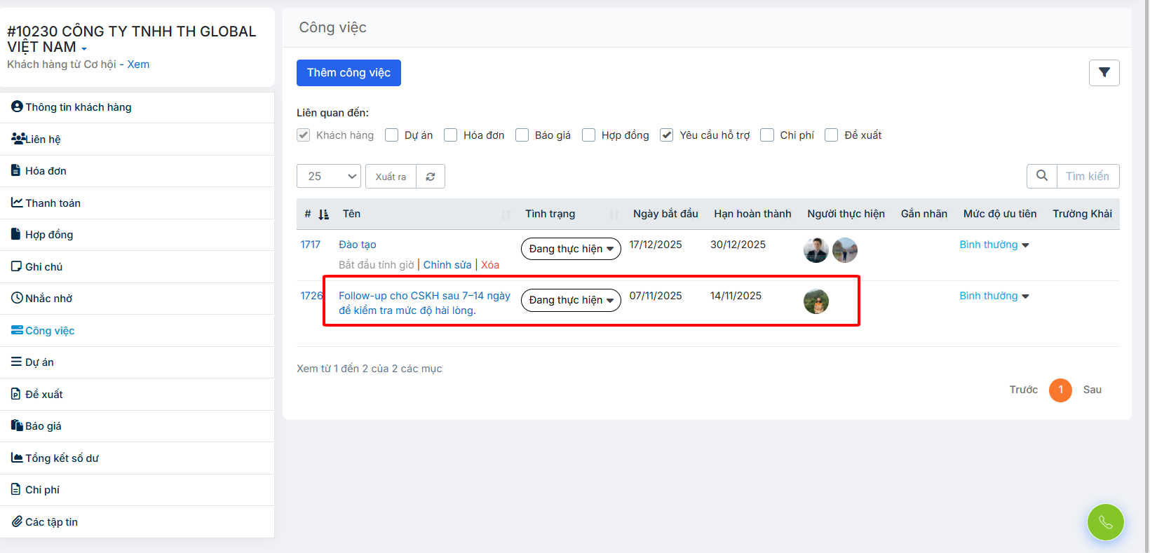Open Các tập tin in the sidebar

click(x=51, y=522)
